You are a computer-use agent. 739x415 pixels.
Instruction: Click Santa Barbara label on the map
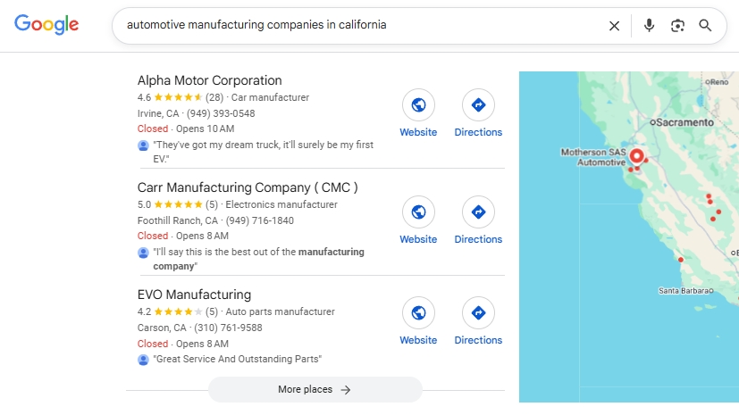684,290
